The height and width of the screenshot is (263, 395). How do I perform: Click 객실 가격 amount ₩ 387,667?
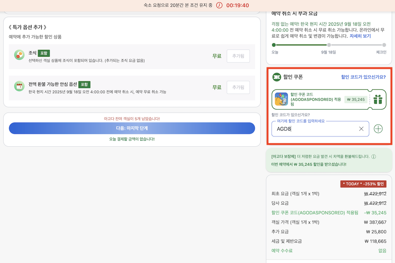point(375,222)
